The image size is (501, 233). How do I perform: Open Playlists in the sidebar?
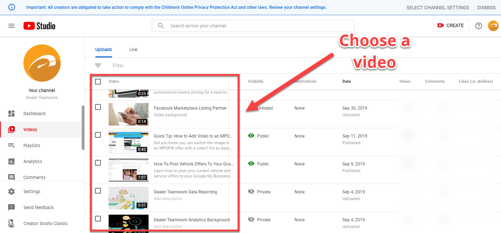pyautogui.click(x=32, y=145)
